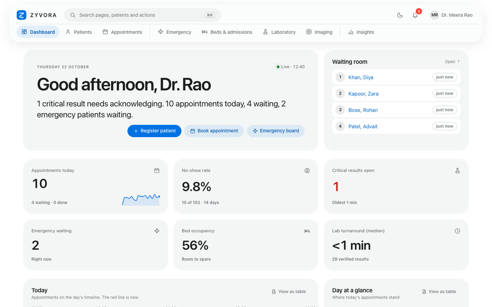Open the Emergency board button
Viewport: 492px width, 307px height.
click(276, 131)
